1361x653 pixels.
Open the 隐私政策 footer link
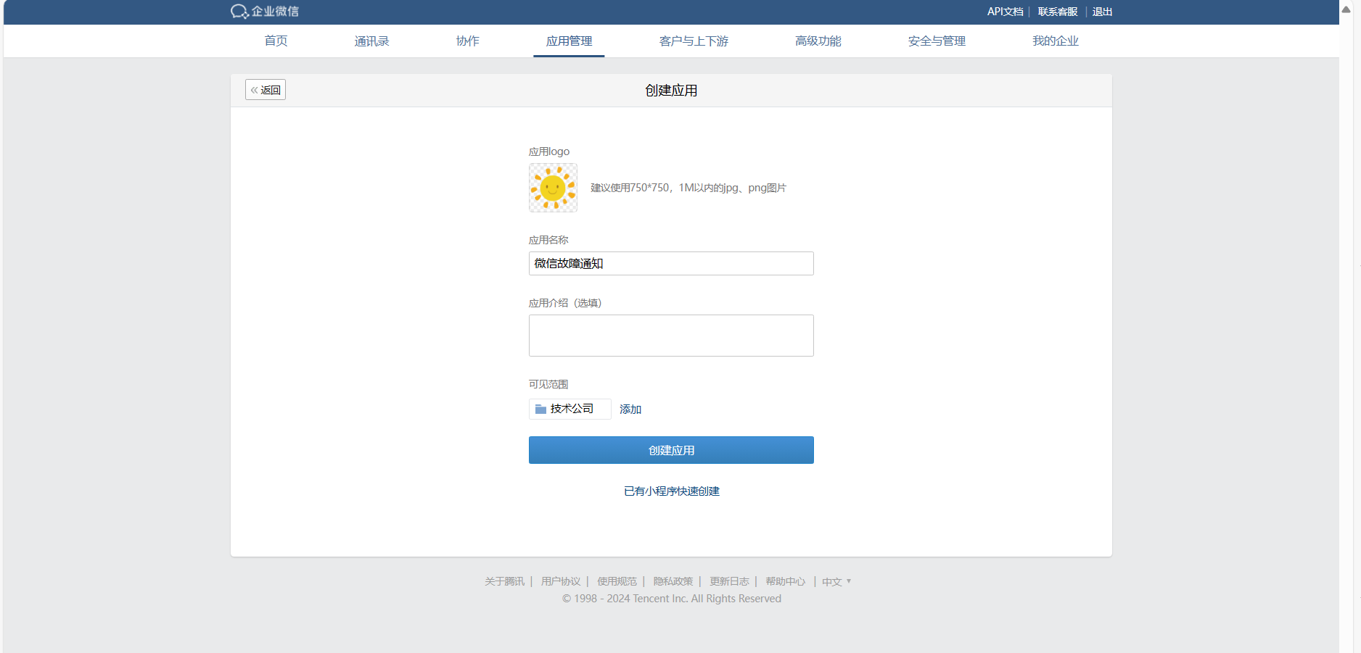pos(673,581)
